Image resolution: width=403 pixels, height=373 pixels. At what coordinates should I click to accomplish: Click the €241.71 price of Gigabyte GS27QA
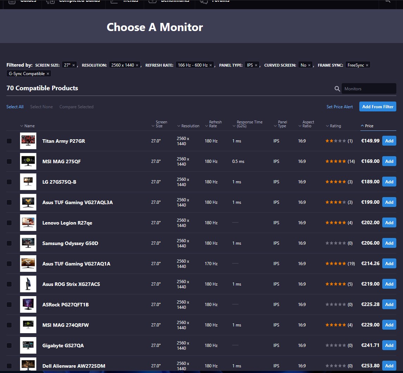click(x=370, y=345)
